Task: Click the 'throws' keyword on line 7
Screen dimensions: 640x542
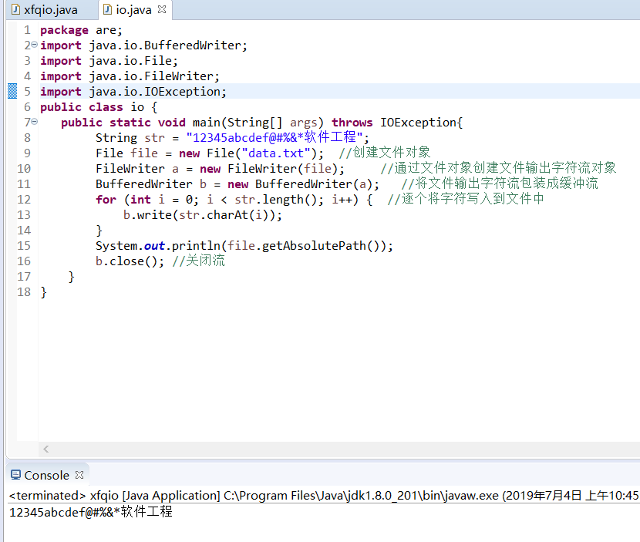Action: coord(352,123)
